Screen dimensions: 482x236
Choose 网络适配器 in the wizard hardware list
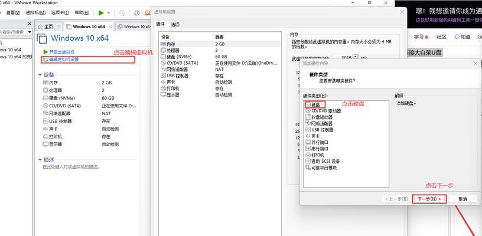point(319,123)
